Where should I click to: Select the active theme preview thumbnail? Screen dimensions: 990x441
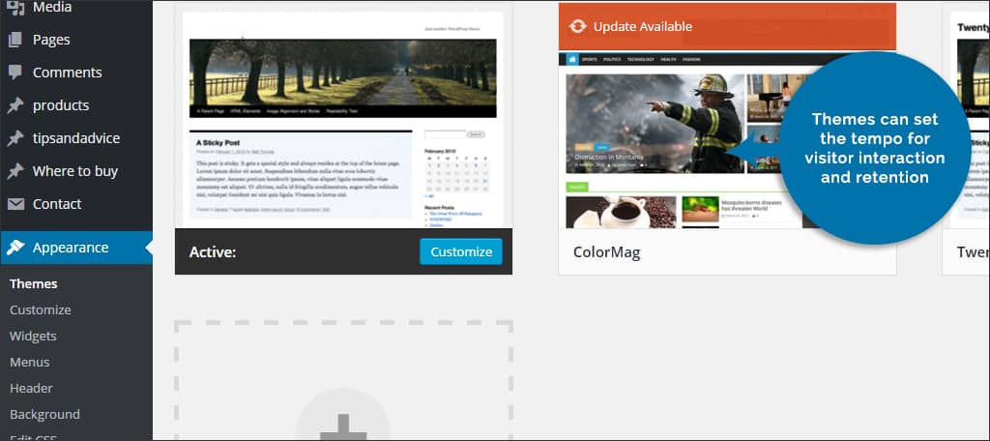(343, 116)
